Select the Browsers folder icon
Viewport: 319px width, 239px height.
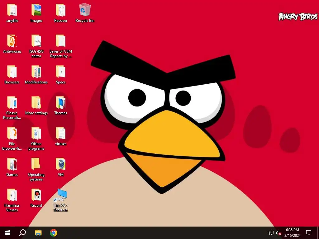click(x=12, y=72)
